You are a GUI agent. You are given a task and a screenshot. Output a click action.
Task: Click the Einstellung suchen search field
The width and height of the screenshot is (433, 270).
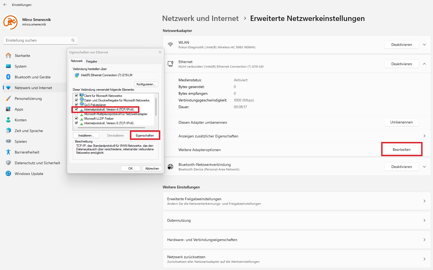click(x=41, y=40)
